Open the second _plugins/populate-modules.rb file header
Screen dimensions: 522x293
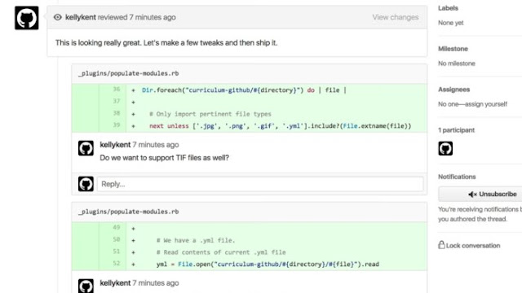(129, 212)
